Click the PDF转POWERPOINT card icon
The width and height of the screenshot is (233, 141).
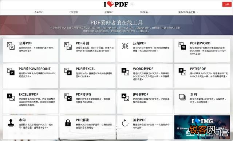click(11, 71)
